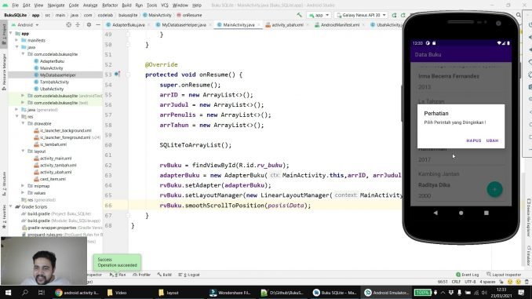Open the Edit menu
The width and height of the screenshot is (532, 299).
pyautogui.click(x=27, y=5)
